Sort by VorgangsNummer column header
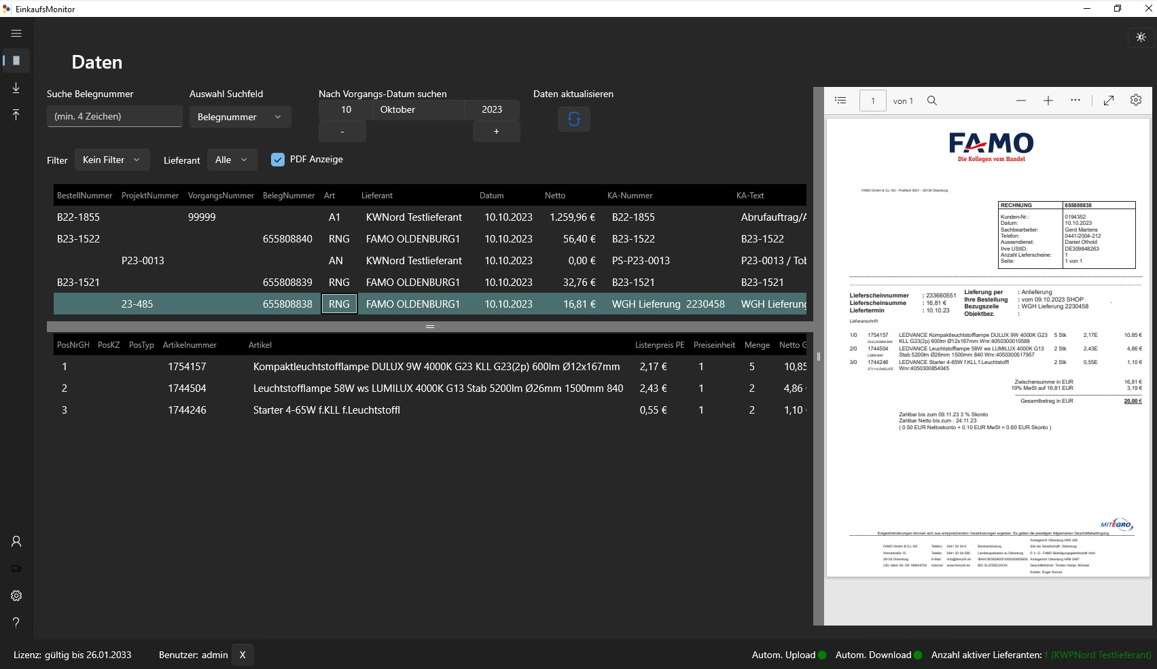Image resolution: width=1157 pixels, height=669 pixels. pos(221,196)
